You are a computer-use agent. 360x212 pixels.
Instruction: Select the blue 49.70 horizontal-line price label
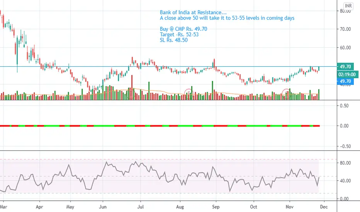tap(345, 81)
